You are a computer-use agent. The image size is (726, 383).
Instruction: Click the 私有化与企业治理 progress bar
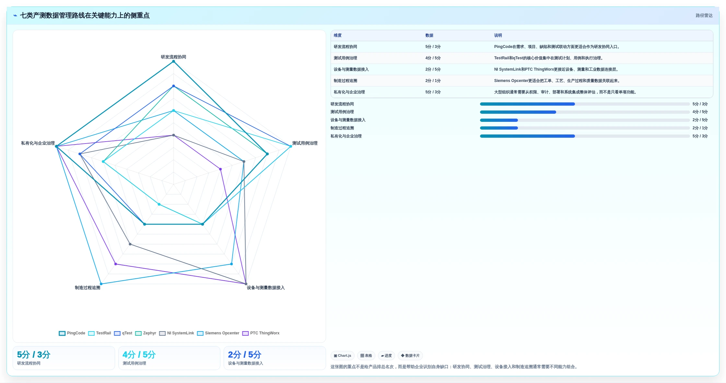click(x=585, y=136)
